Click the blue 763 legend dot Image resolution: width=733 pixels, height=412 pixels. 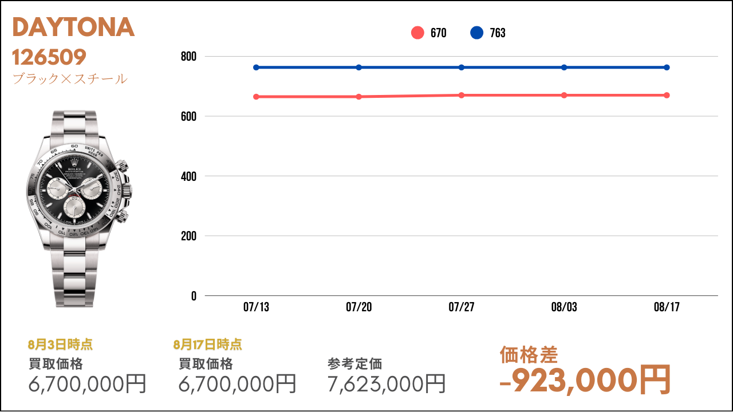point(477,33)
